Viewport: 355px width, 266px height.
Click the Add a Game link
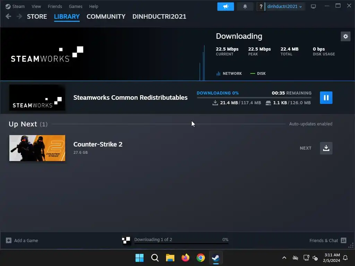tap(26, 240)
